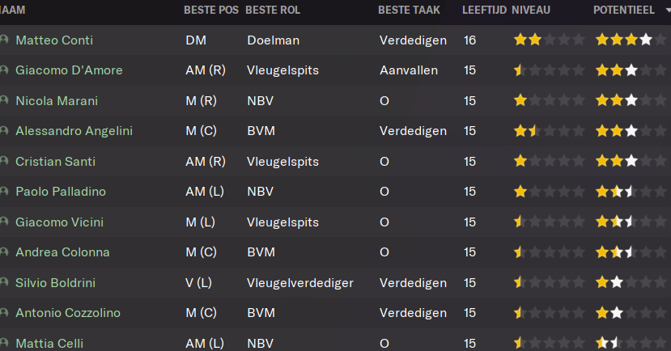Open Antonio Cozzolino's player profile
671x351 pixels.
coord(68,313)
